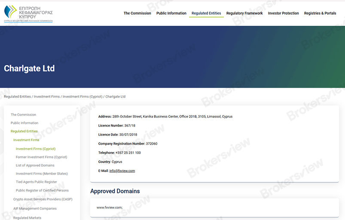Select Investment Firms in sidebar
The width and height of the screenshot is (345, 220).
tap(26, 140)
